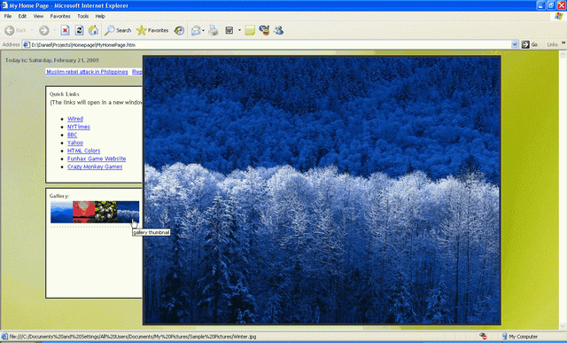Screen dimensions: 567x343
Task: Open the Favorites star button
Action: (x=152, y=30)
